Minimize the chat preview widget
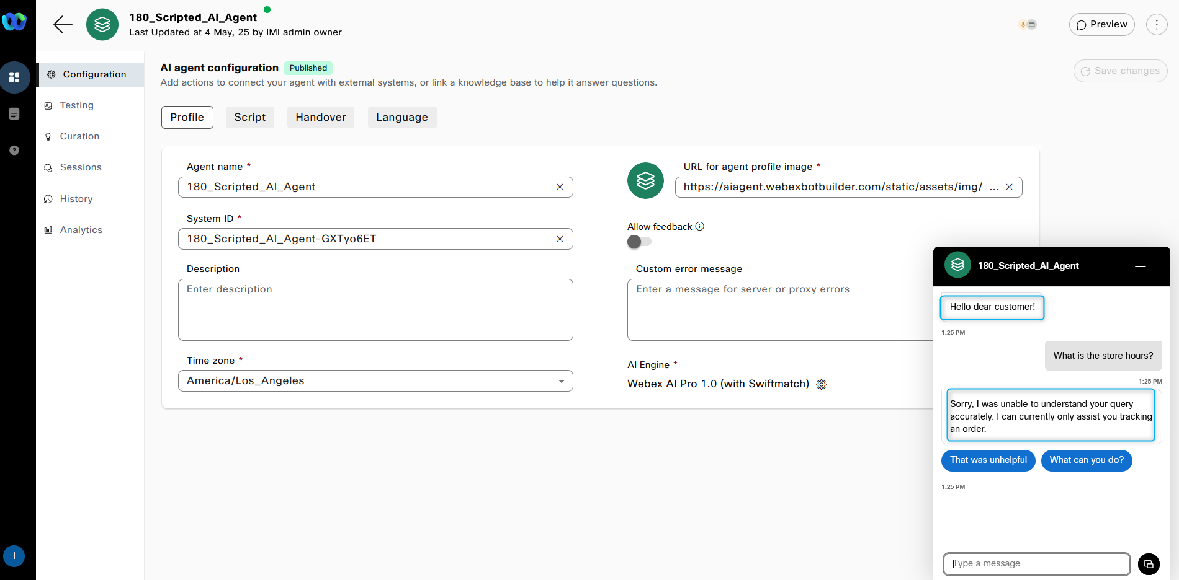 pyautogui.click(x=1140, y=266)
